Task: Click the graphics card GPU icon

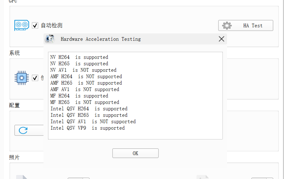Action: pyautogui.click(x=22, y=25)
